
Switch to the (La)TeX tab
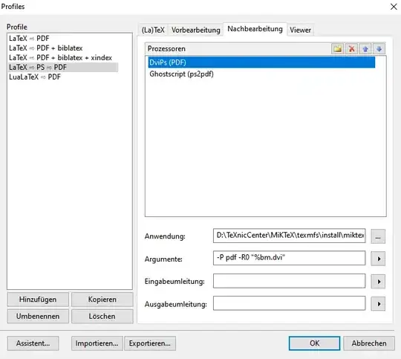(153, 30)
